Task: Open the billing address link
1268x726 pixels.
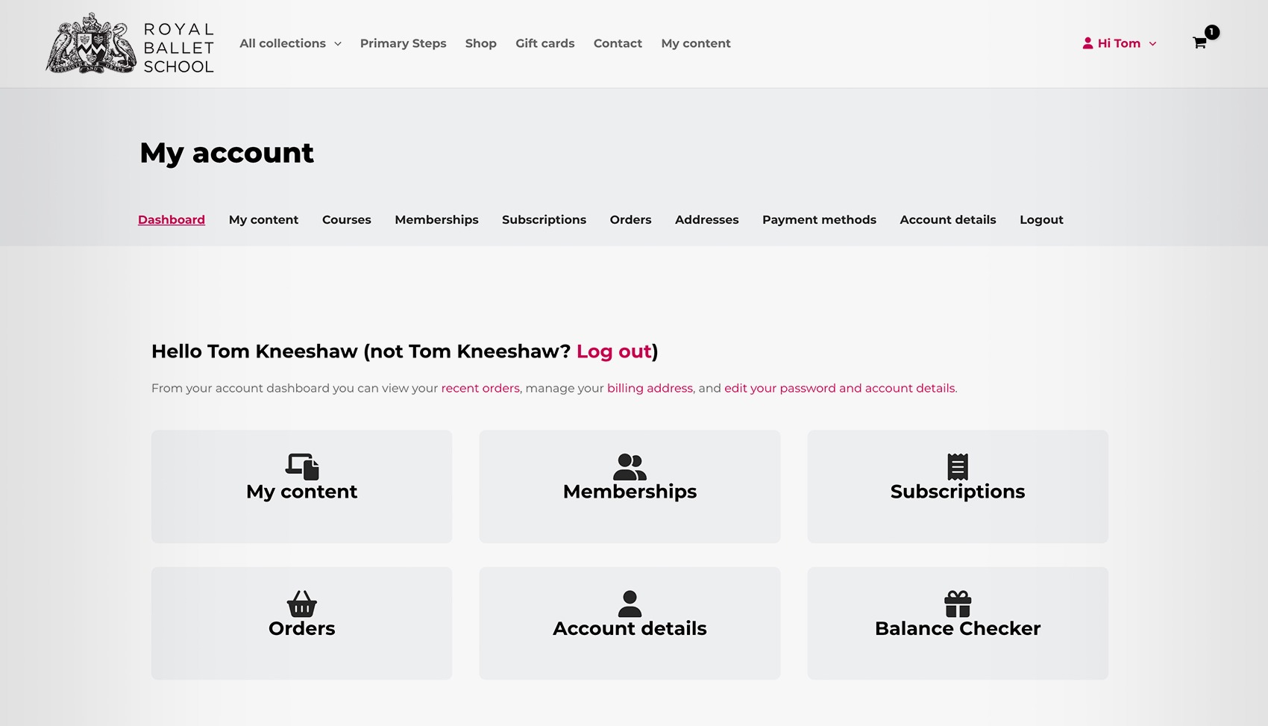Action: (650, 388)
